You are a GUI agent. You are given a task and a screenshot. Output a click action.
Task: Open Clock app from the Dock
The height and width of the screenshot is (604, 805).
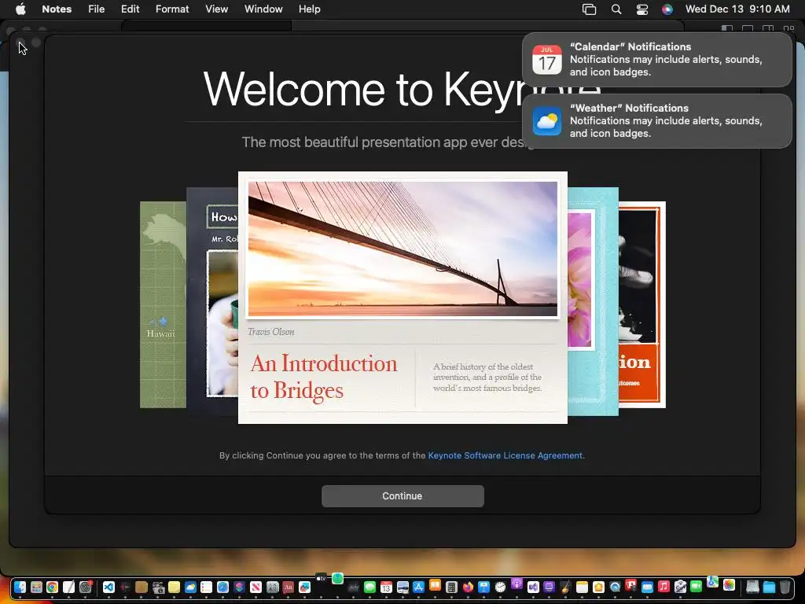[x=500, y=587]
